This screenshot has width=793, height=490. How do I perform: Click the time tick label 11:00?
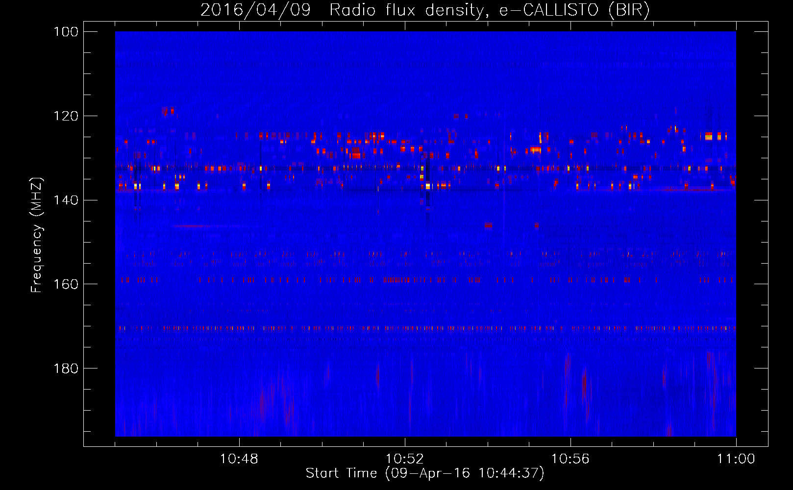click(x=736, y=459)
